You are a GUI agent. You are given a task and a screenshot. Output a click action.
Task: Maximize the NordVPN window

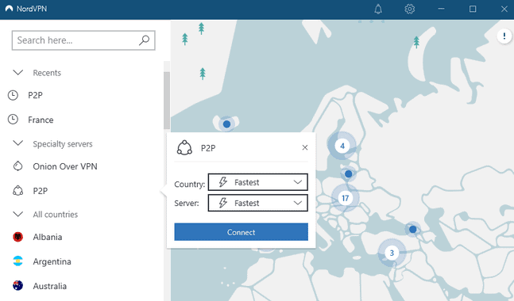tap(473, 9)
